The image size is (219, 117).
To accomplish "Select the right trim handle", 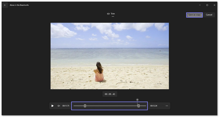I will 138,106.
